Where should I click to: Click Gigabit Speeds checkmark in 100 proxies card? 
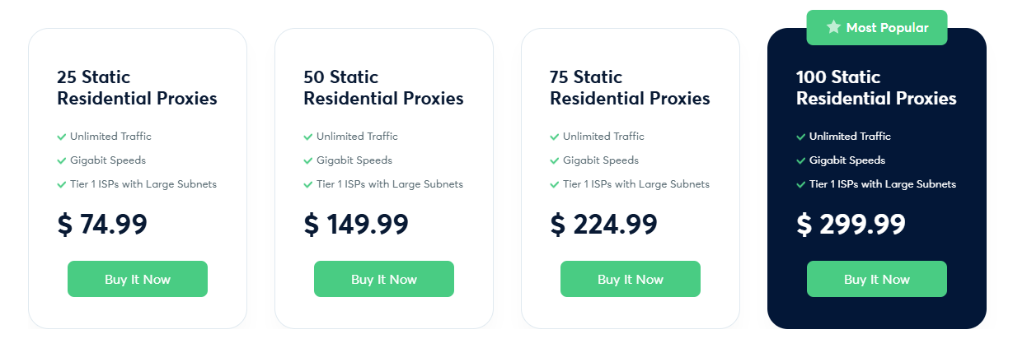pos(801,160)
